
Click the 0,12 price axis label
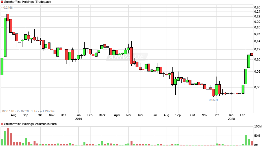coord(257,50)
